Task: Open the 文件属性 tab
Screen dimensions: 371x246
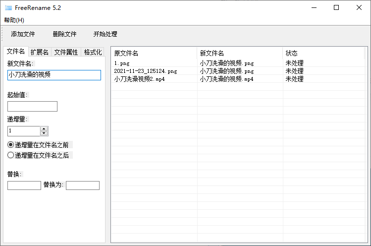Action: coord(66,52)
